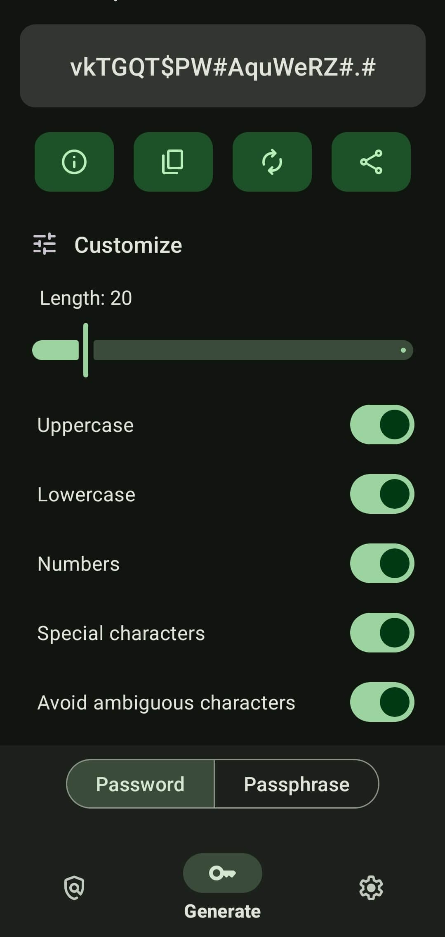This screenshot has width=445, height=937.
Task: Click the Customize section heading
Action: (x=128, y=245)
